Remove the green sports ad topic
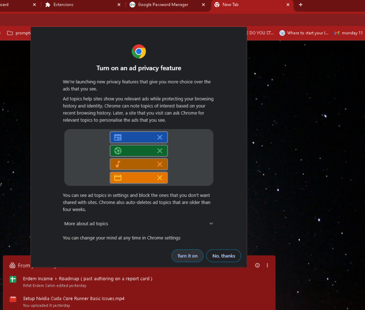The height and width of the screenshot is (310, 365). [x=160, y=151]
